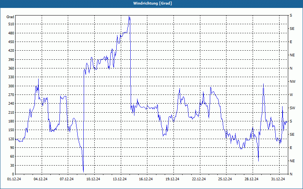Select the 120 value on the degree axis
The height and width of the screenshot is (189, 303).
coord(11,139)
